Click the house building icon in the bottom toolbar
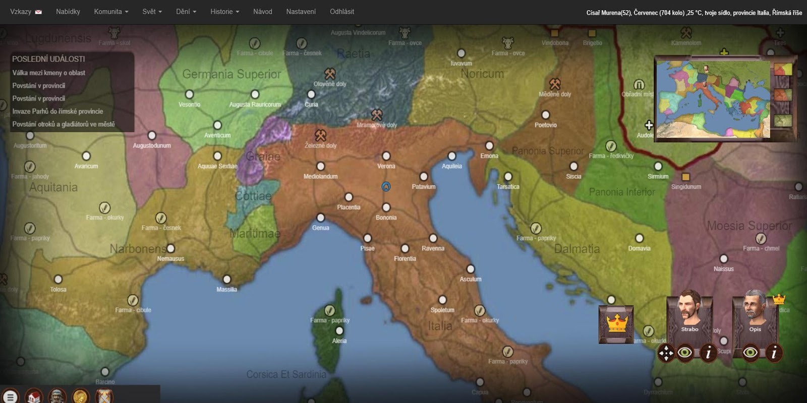 [x=34, y=397]
